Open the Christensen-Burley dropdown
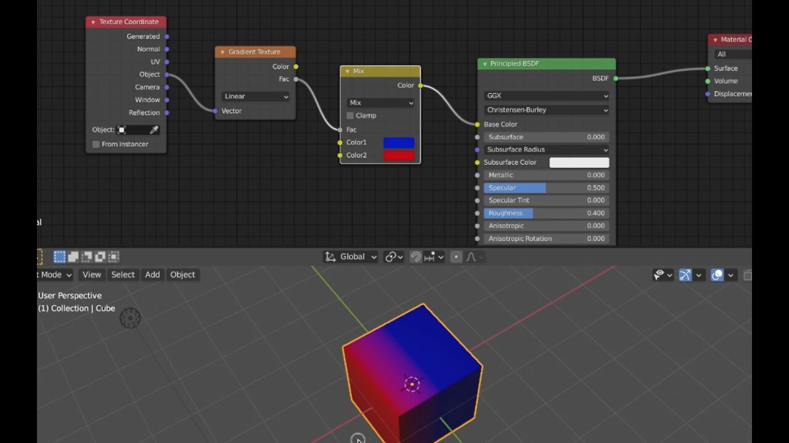Screen dimensions: 789x443 (547, 110)
